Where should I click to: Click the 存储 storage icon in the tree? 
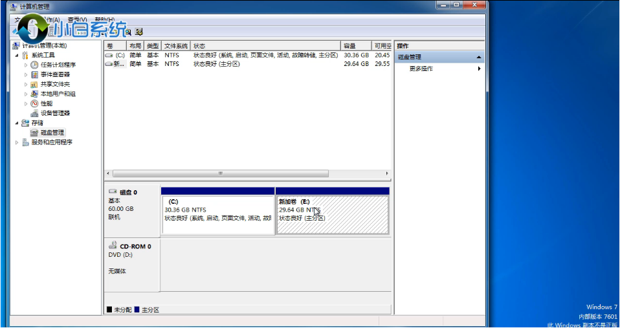(26, 123)
